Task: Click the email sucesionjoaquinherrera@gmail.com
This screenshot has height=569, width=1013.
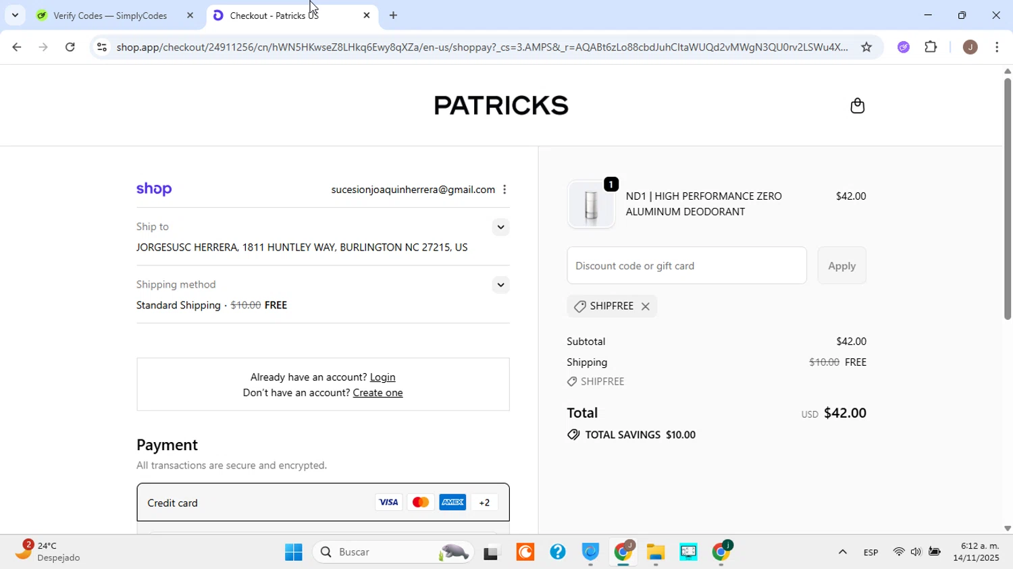Action: [x=413, y=190]
